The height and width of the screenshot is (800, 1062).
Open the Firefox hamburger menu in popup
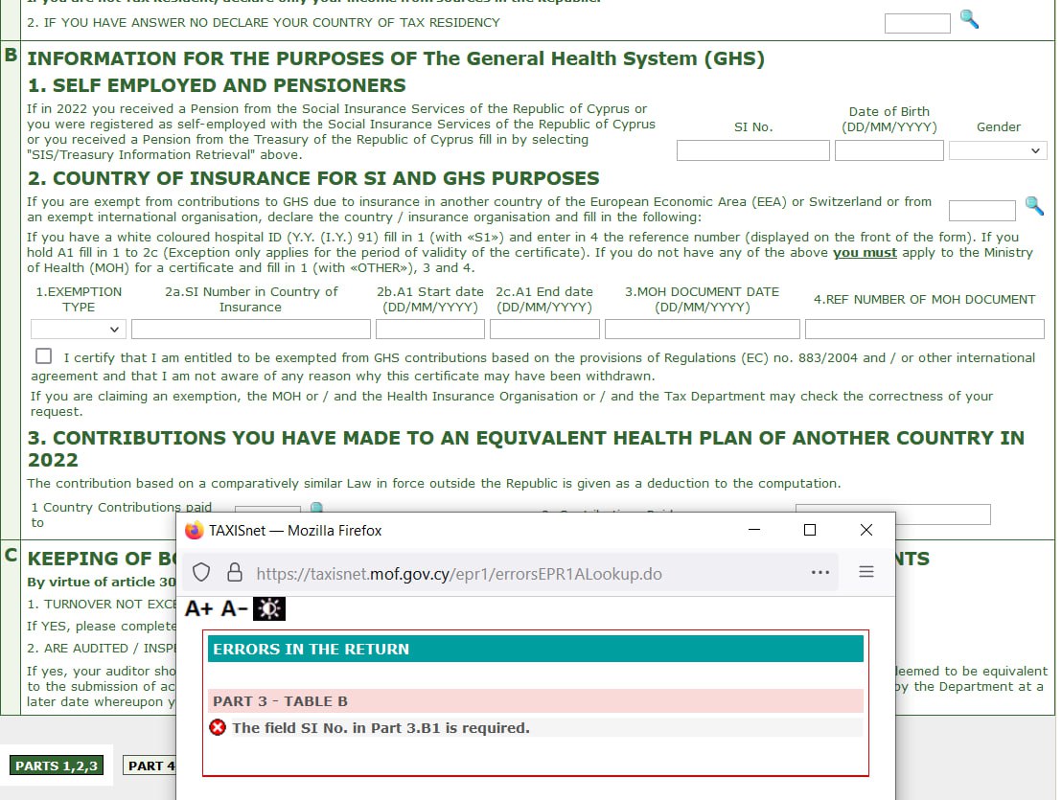[x=866, y=572]
